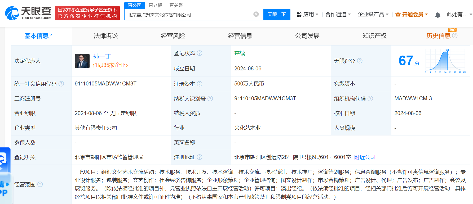
Task: Open the 应用 dropdown menu
Action: click(x=308, y=15)
